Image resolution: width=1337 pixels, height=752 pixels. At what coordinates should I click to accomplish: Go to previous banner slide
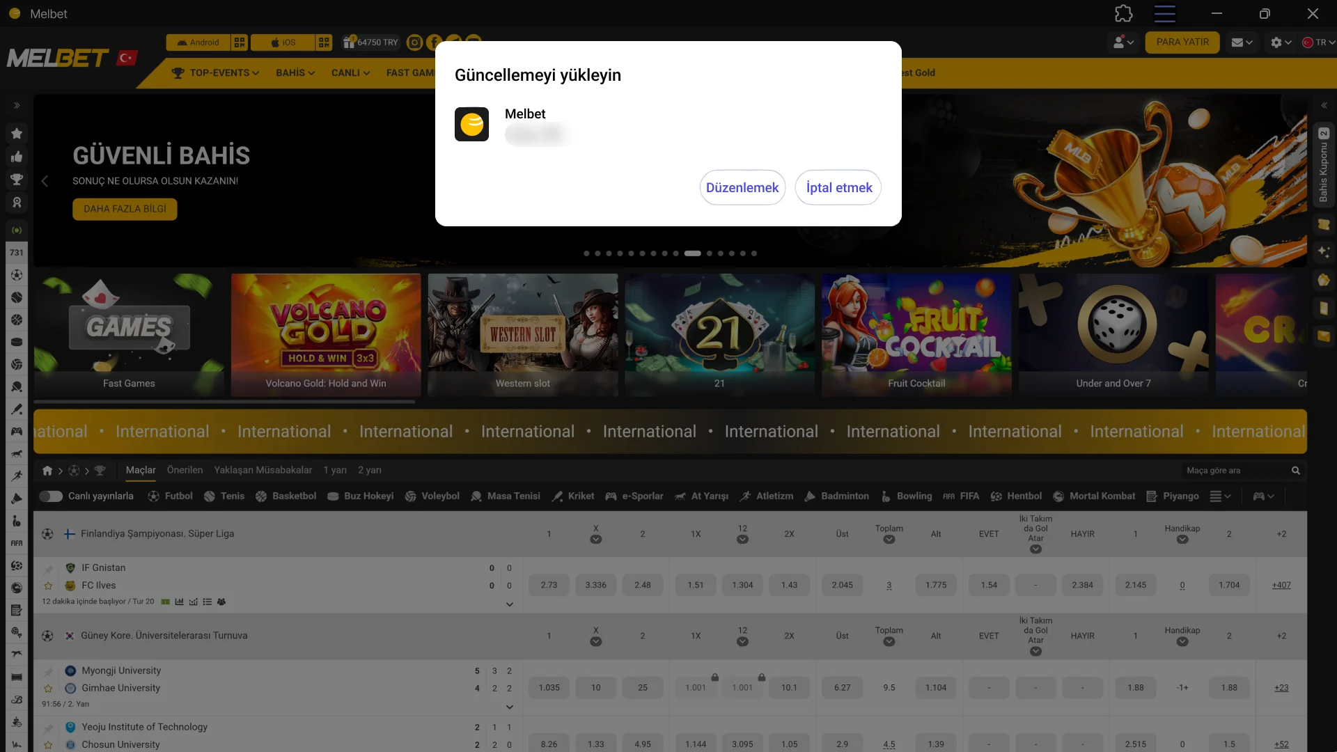(45, 181)
